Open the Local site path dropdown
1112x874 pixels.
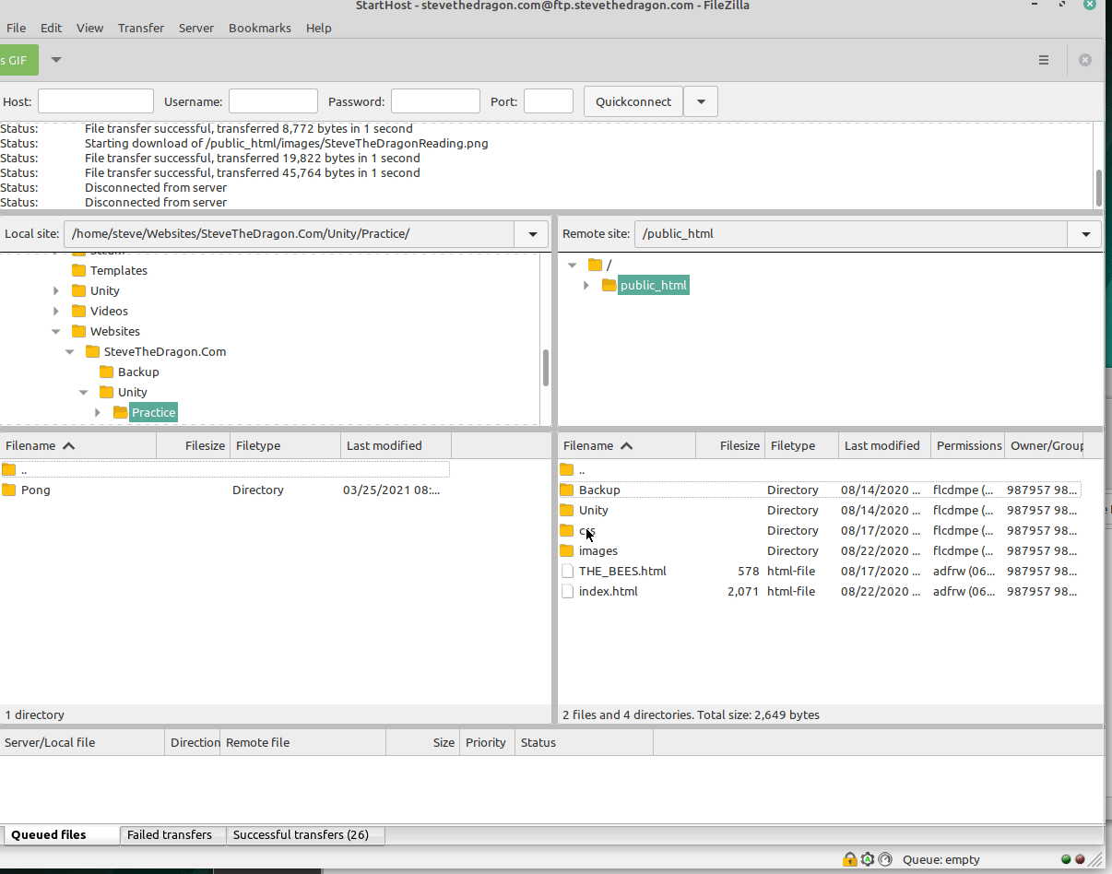pyautogui.click(x=532, y=233)
